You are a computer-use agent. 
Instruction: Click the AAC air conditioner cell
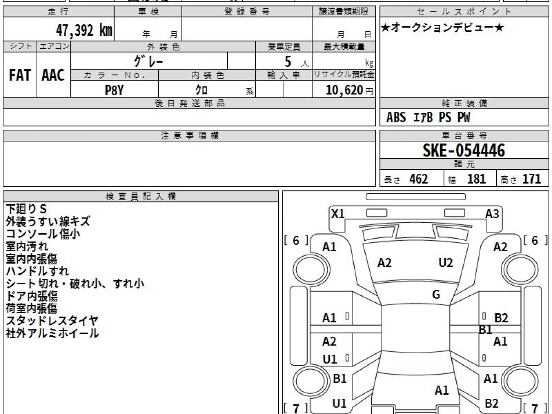click(53, 75)
